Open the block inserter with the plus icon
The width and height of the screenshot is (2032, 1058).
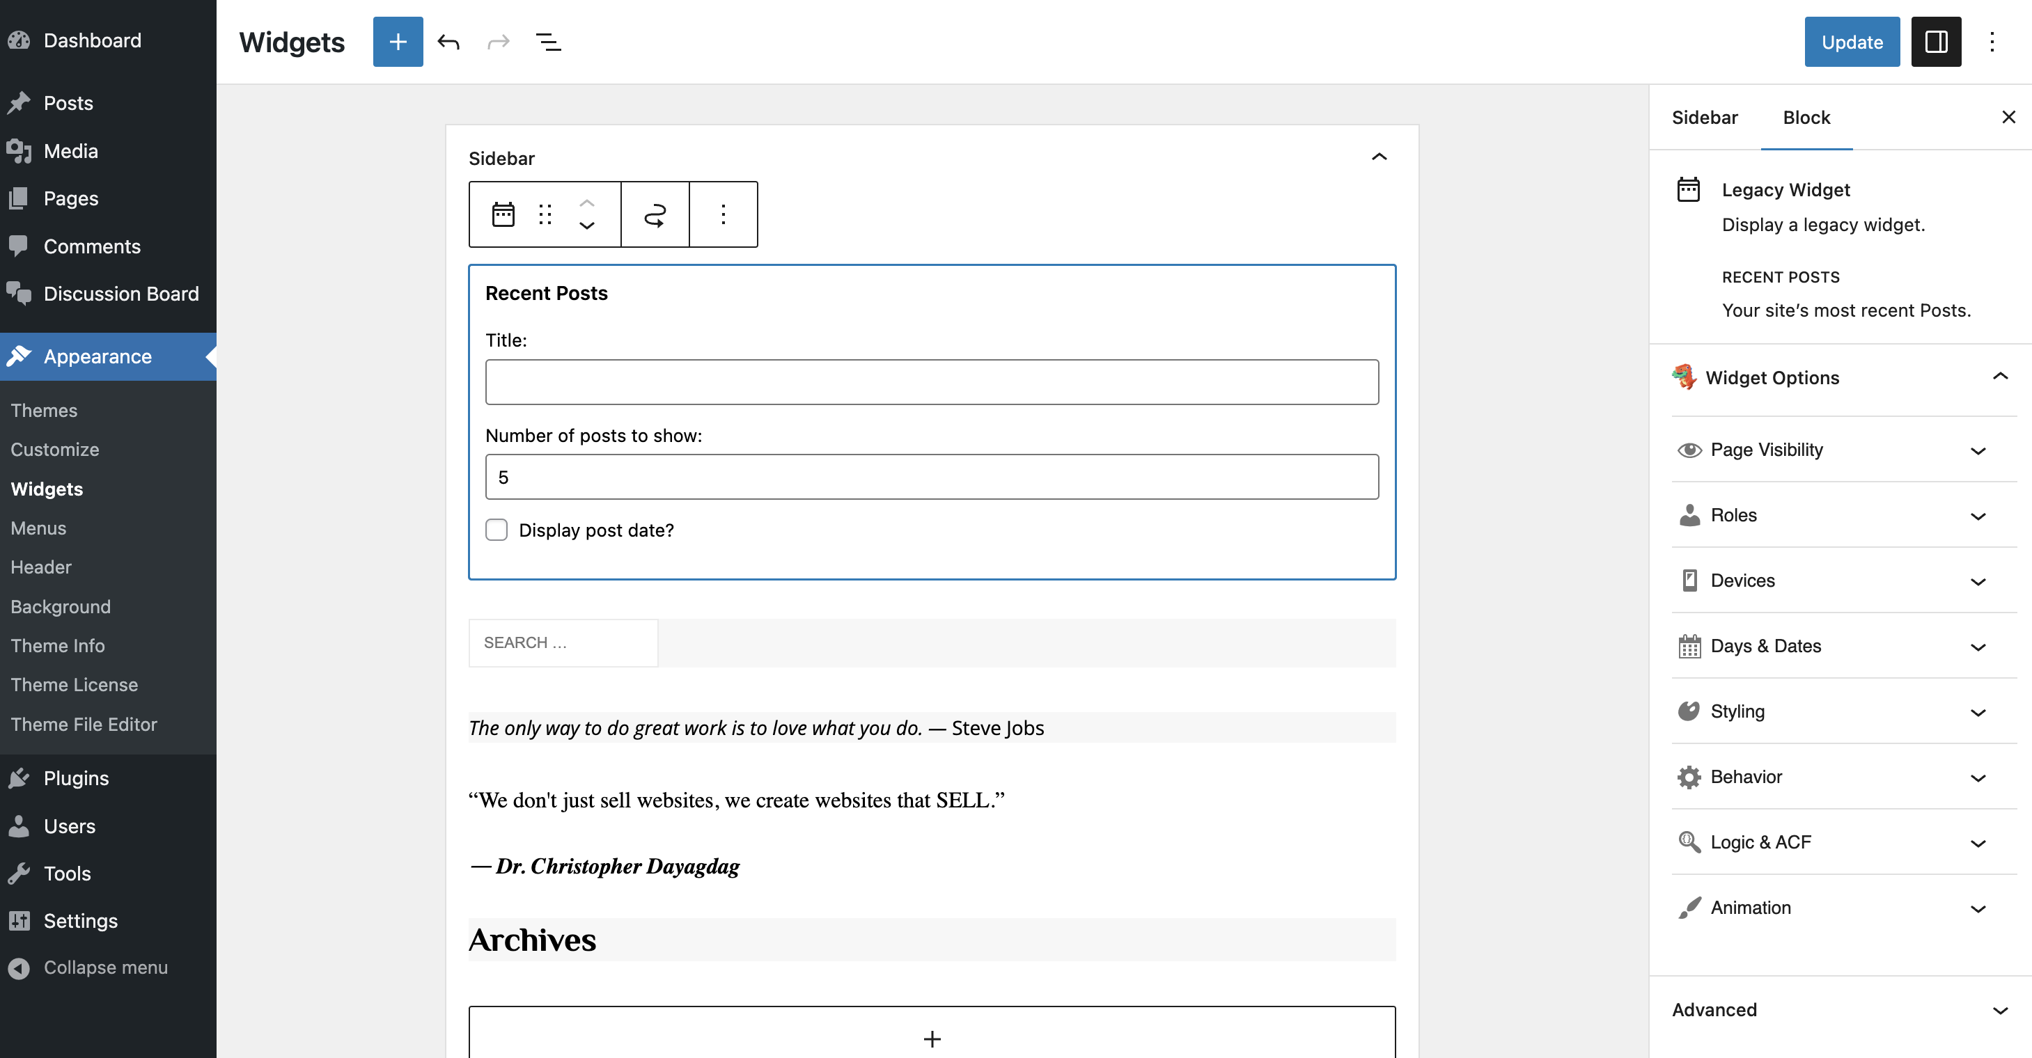pyautogui.click(x=397, y=41)
